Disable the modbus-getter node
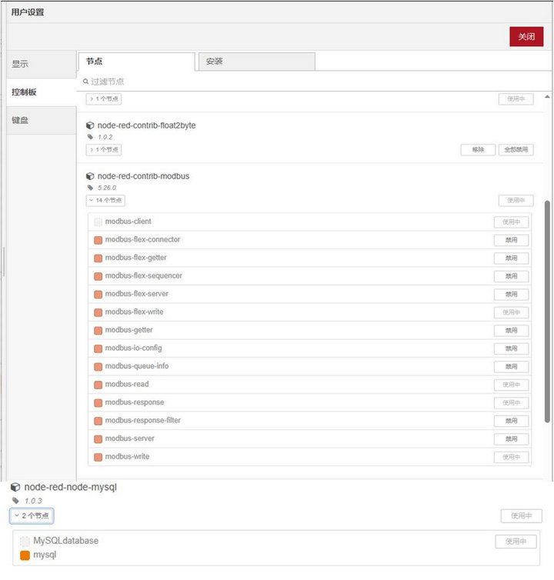554x580 pixels. point(511,330)
